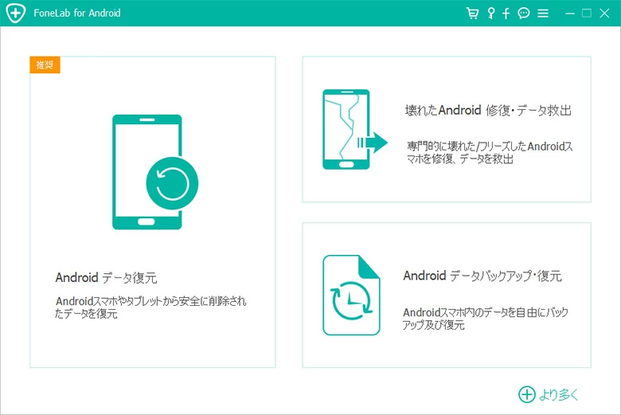The image size is (621, 415).
Task: Click the orange 推奨 badge
Action: tap(45, 65)
